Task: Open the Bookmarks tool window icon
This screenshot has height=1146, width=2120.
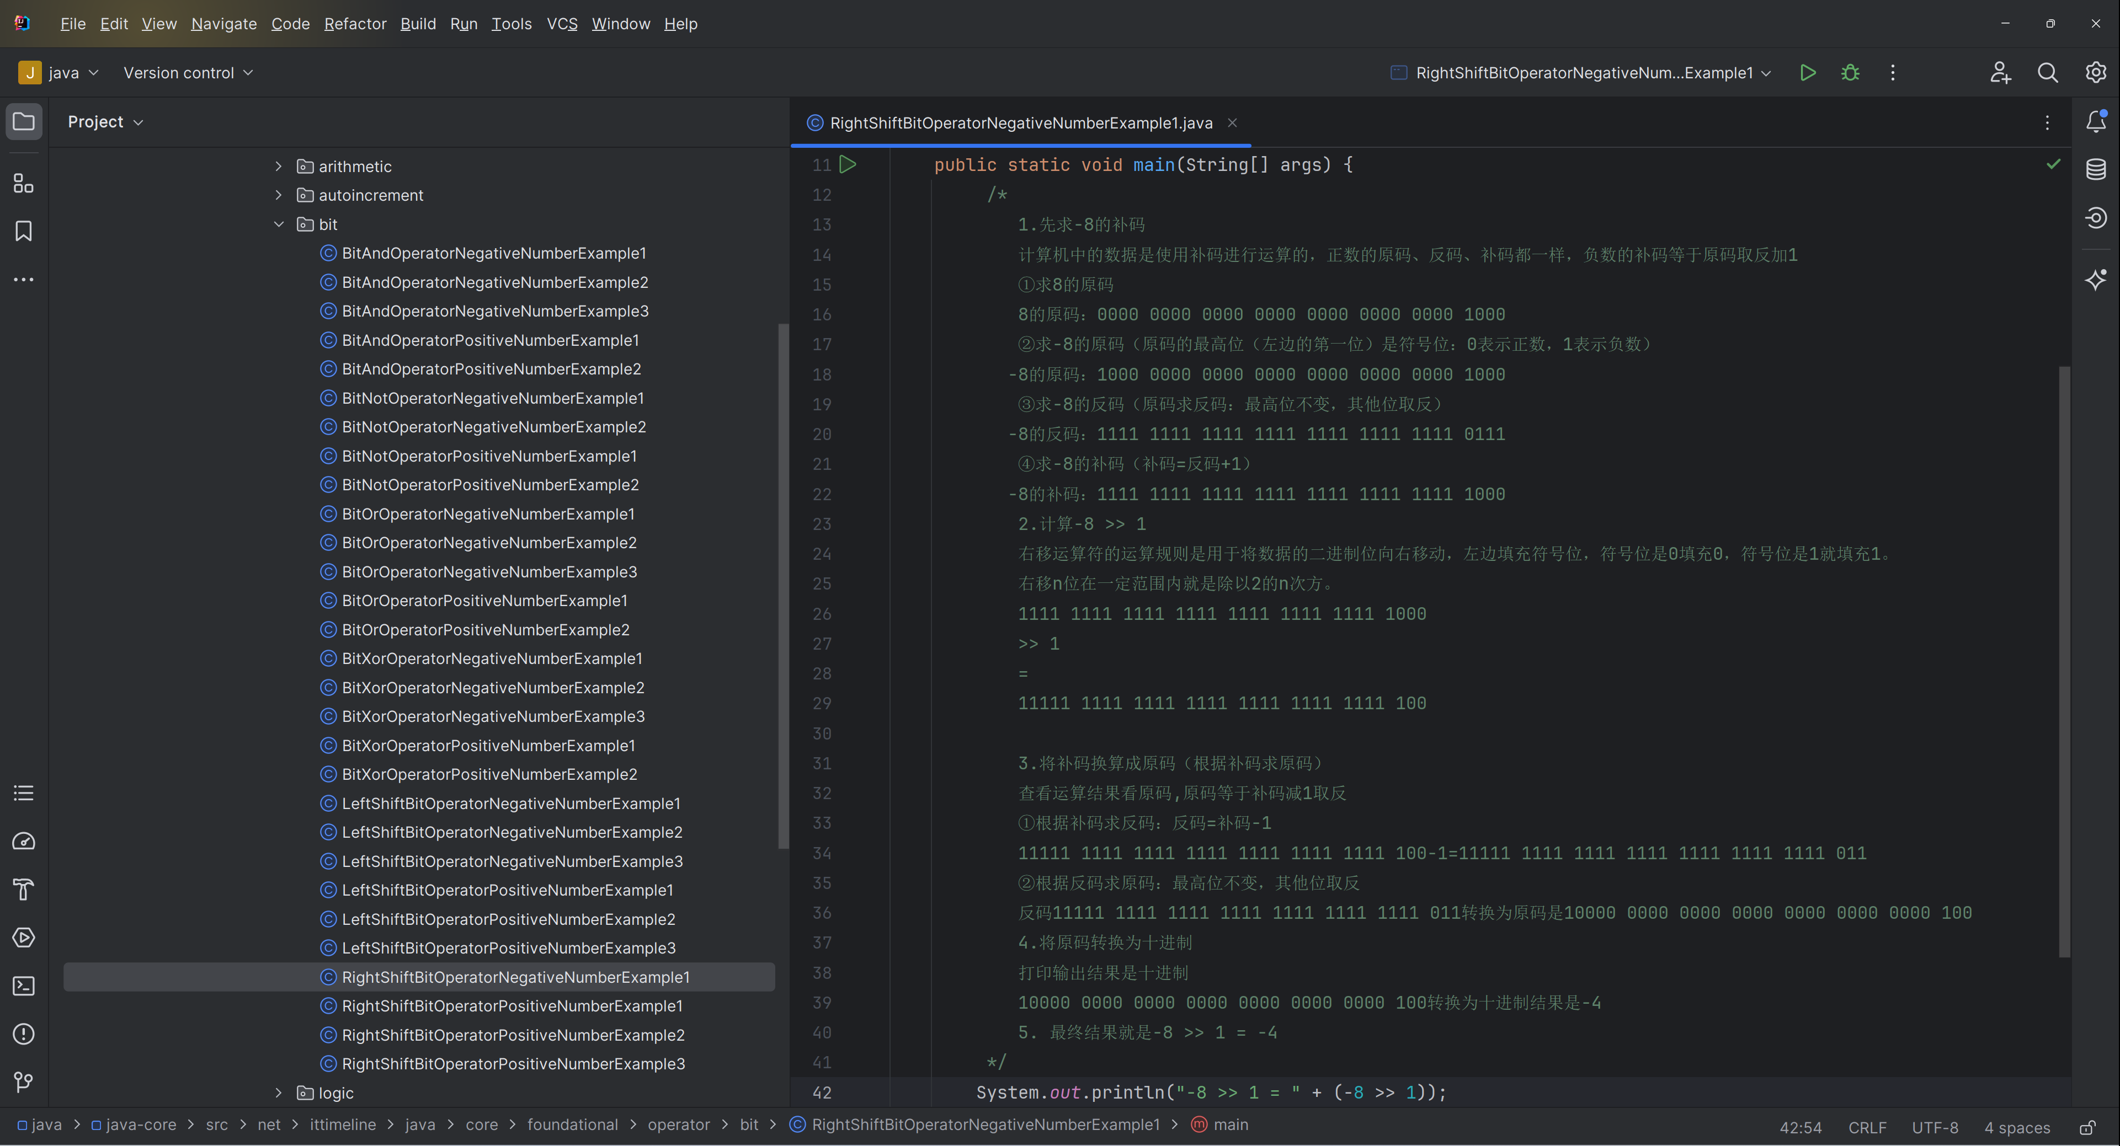Action: (x=24, y=231)
